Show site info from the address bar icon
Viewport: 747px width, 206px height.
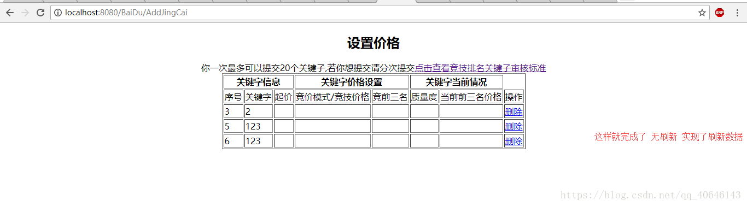coord(58,13)
